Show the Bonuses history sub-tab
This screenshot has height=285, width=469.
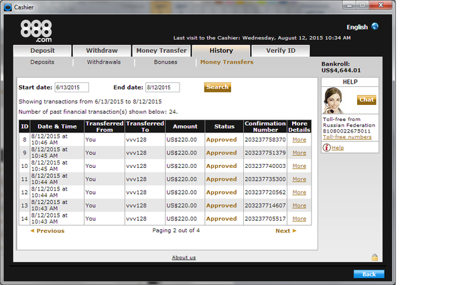pos(165,62)
